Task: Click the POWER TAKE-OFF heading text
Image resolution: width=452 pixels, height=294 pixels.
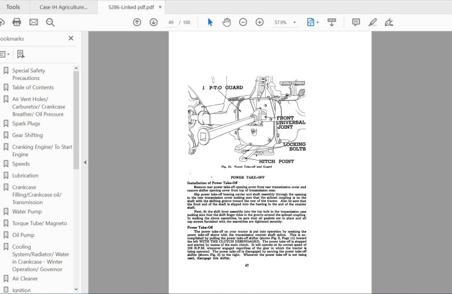Action: [x=247, y=177]
